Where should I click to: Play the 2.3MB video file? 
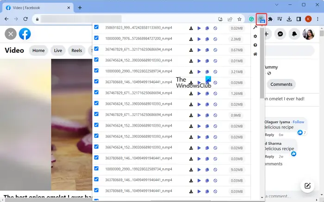coord(199,39)
